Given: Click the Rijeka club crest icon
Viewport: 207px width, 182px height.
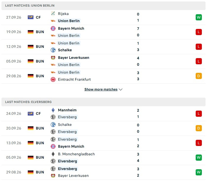Looking at the screenshot, I should 53,14.
